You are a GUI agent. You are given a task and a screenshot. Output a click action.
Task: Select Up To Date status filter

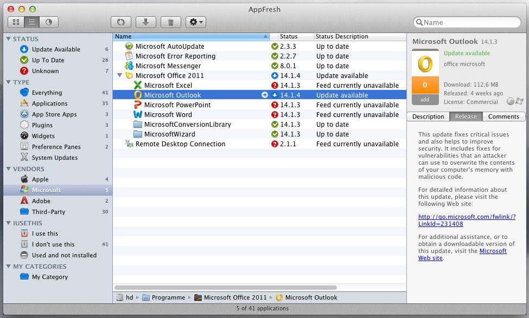pos(58,60)
